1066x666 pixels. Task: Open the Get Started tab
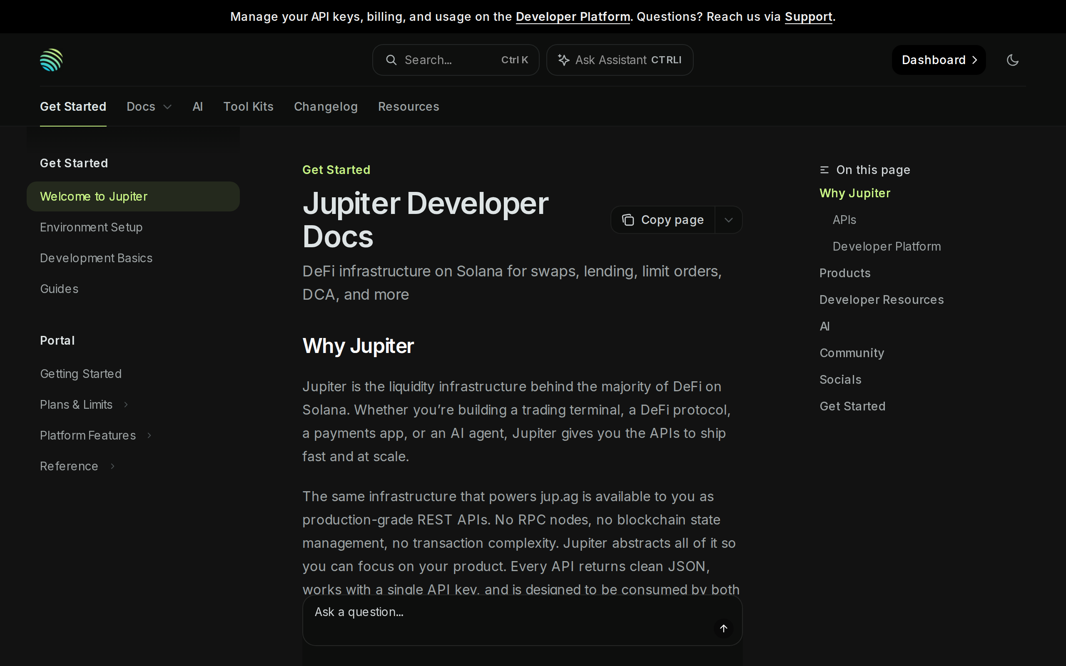pos(73,107)
